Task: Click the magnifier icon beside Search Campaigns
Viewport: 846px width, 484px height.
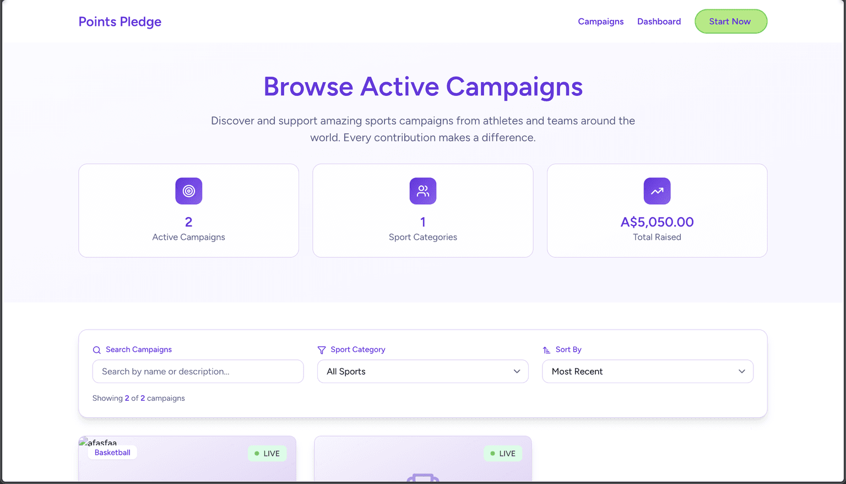Action: pos(97,350)
